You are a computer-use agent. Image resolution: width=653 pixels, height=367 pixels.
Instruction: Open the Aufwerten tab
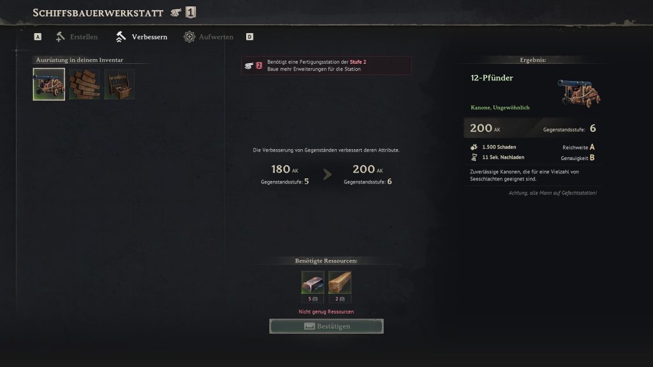[x=209, y=37]
